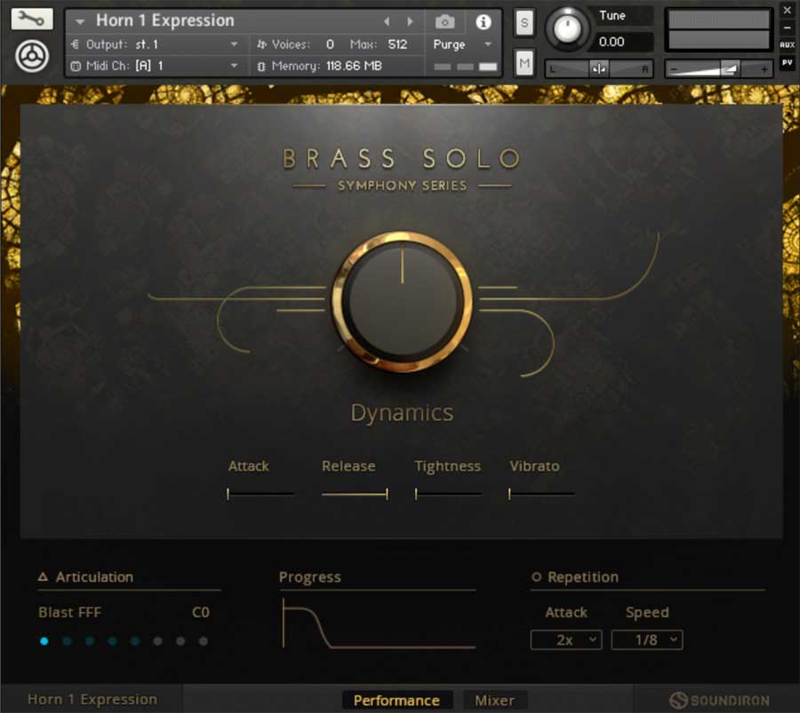Solo the instrument with the S button
The width and height of the screenshot is (800, 713).
pos(524,23)
